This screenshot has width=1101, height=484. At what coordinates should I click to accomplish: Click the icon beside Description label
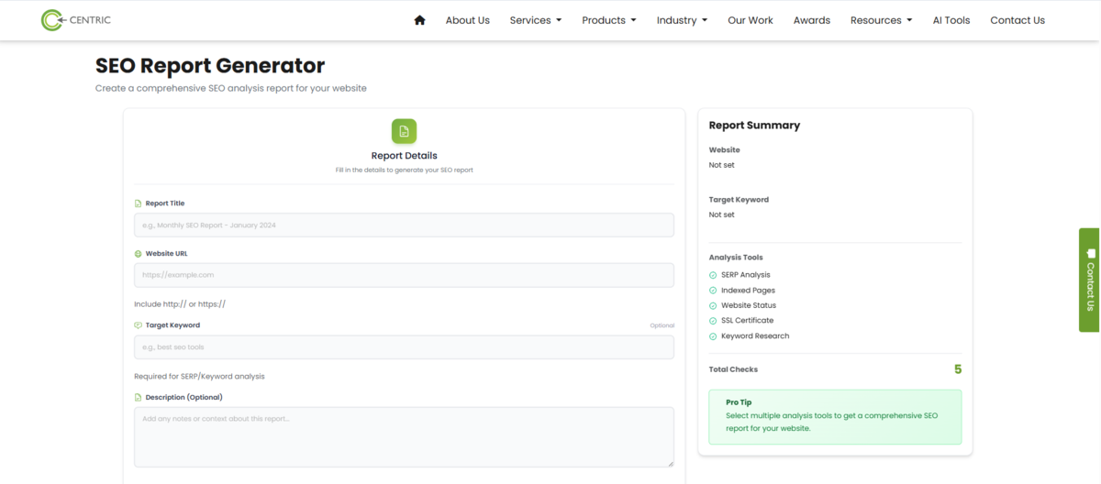coord(139,398)
